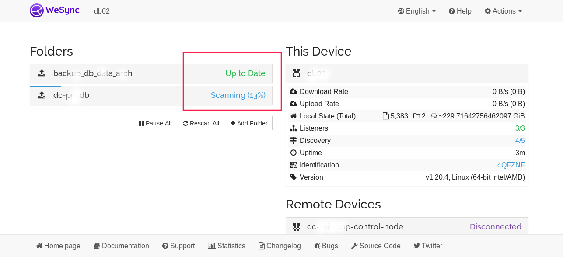563x257 pixels.
Task: Open the English language dropdown
Action: point(416,11)
